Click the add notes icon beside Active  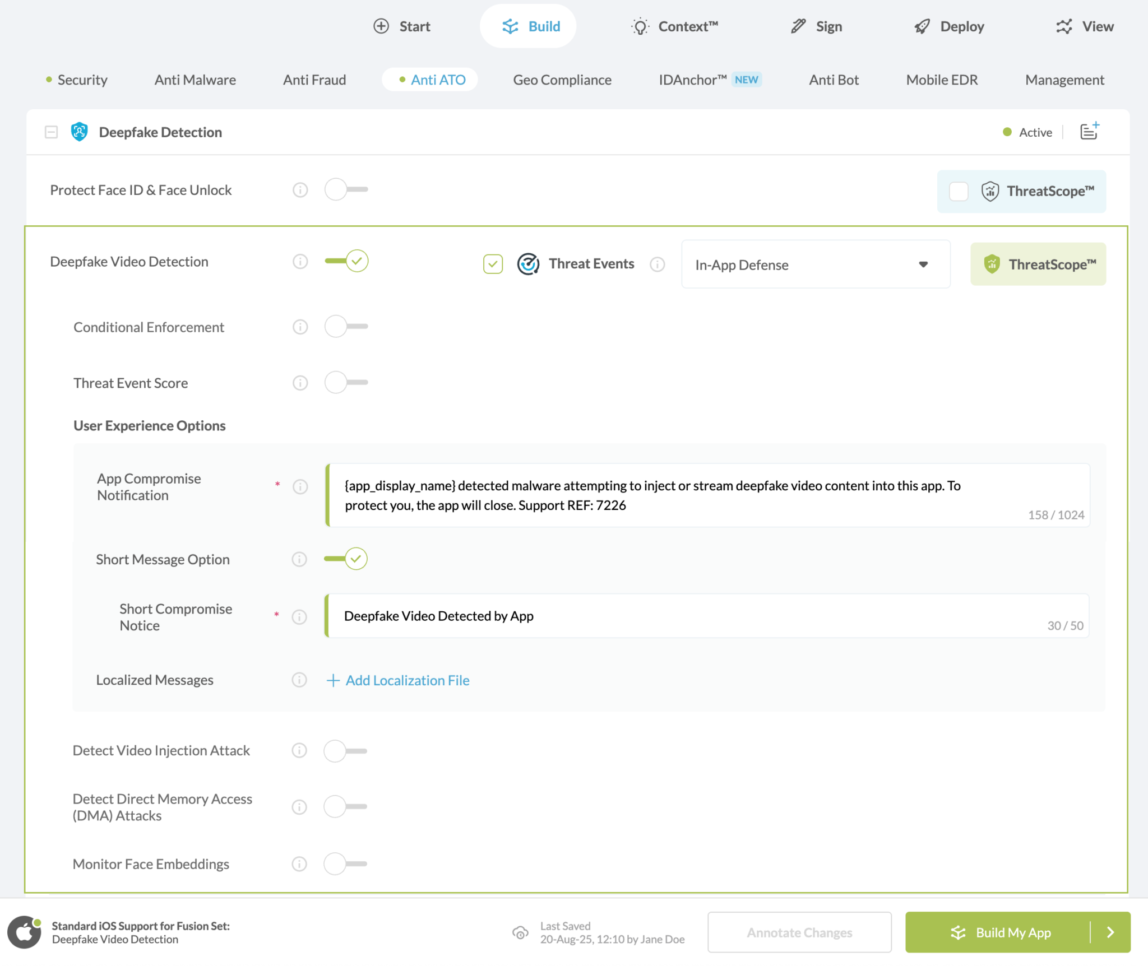(1089, 132)
